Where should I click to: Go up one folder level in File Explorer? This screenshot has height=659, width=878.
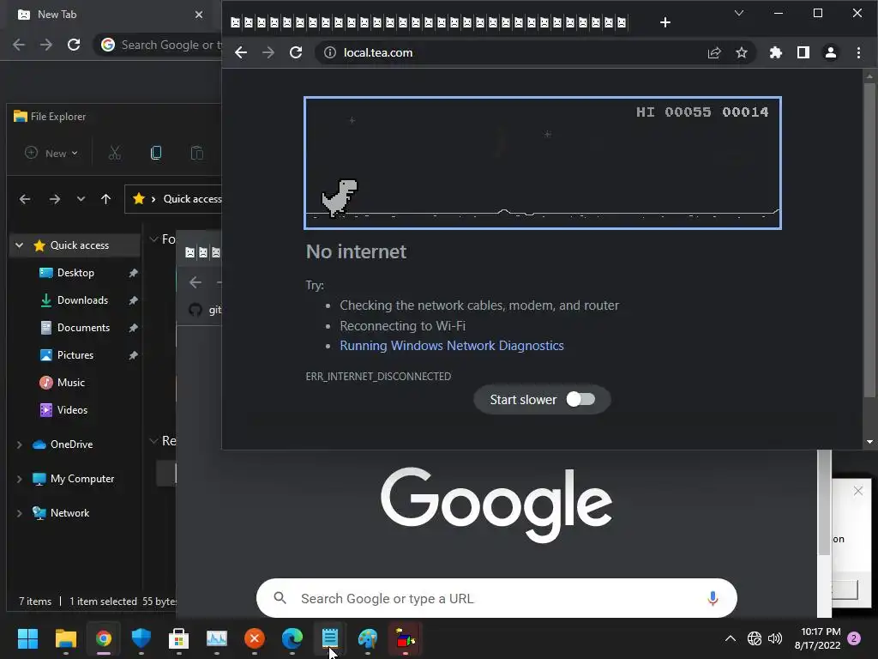(105, 199)
